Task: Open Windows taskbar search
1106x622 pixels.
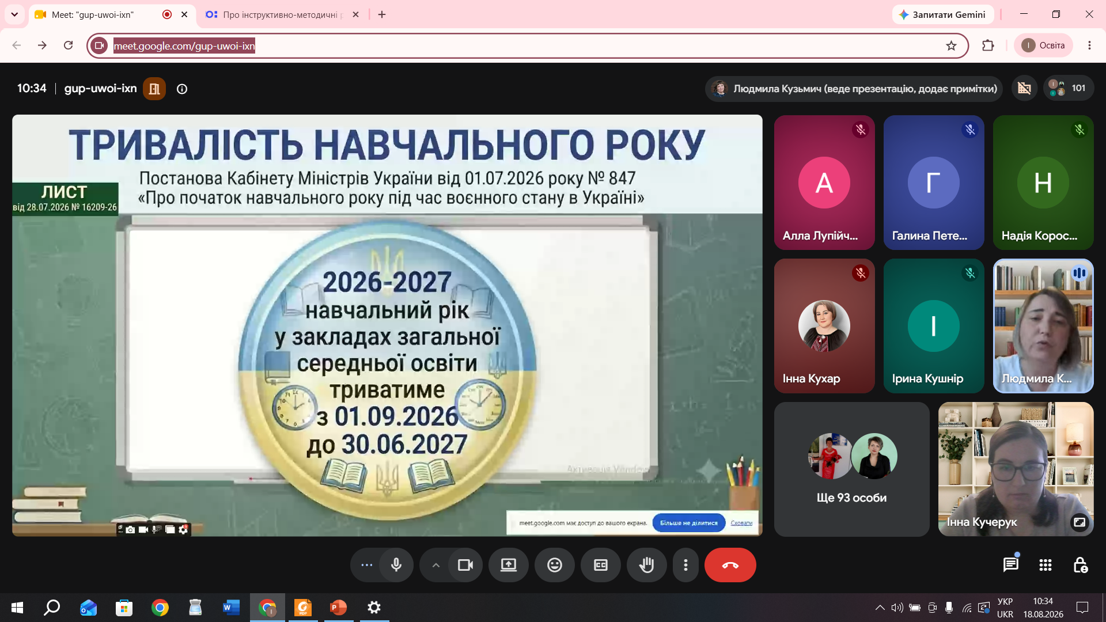Action: tap(52, 608)
